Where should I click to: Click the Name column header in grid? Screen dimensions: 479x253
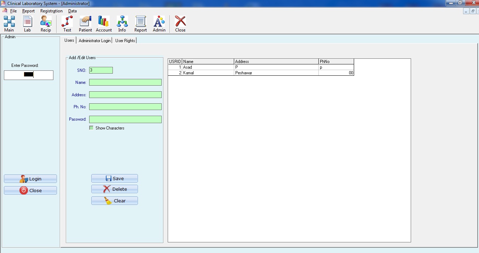[208, 62]
